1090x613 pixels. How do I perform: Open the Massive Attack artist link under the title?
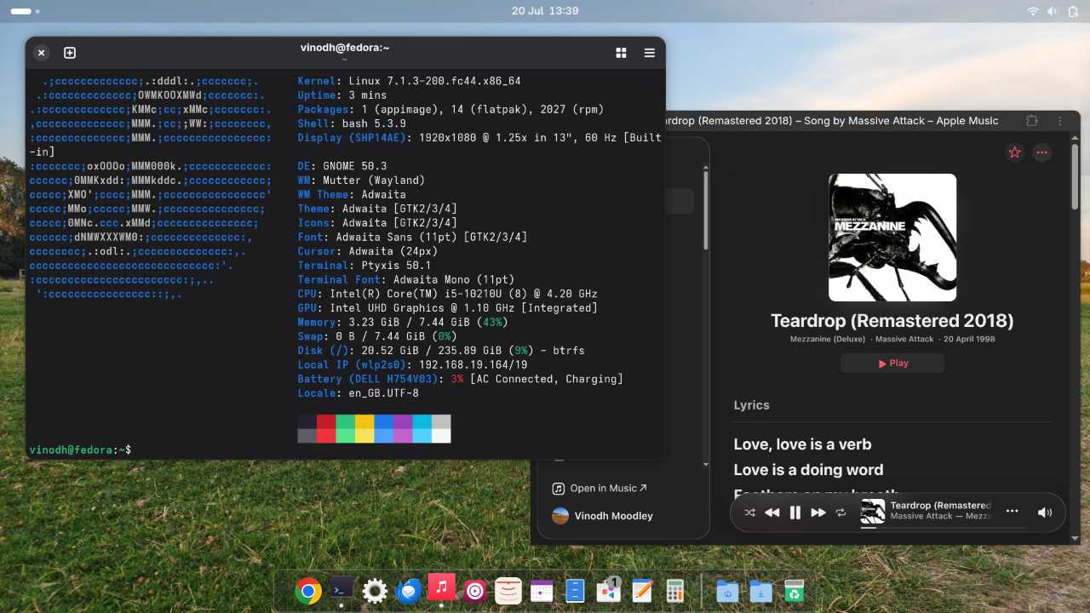[904, 340]
